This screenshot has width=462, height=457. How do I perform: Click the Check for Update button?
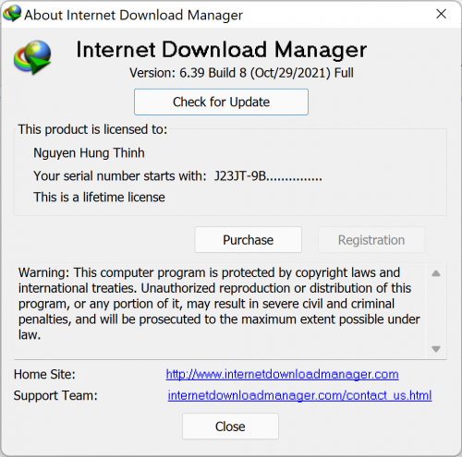coord(221,102)
